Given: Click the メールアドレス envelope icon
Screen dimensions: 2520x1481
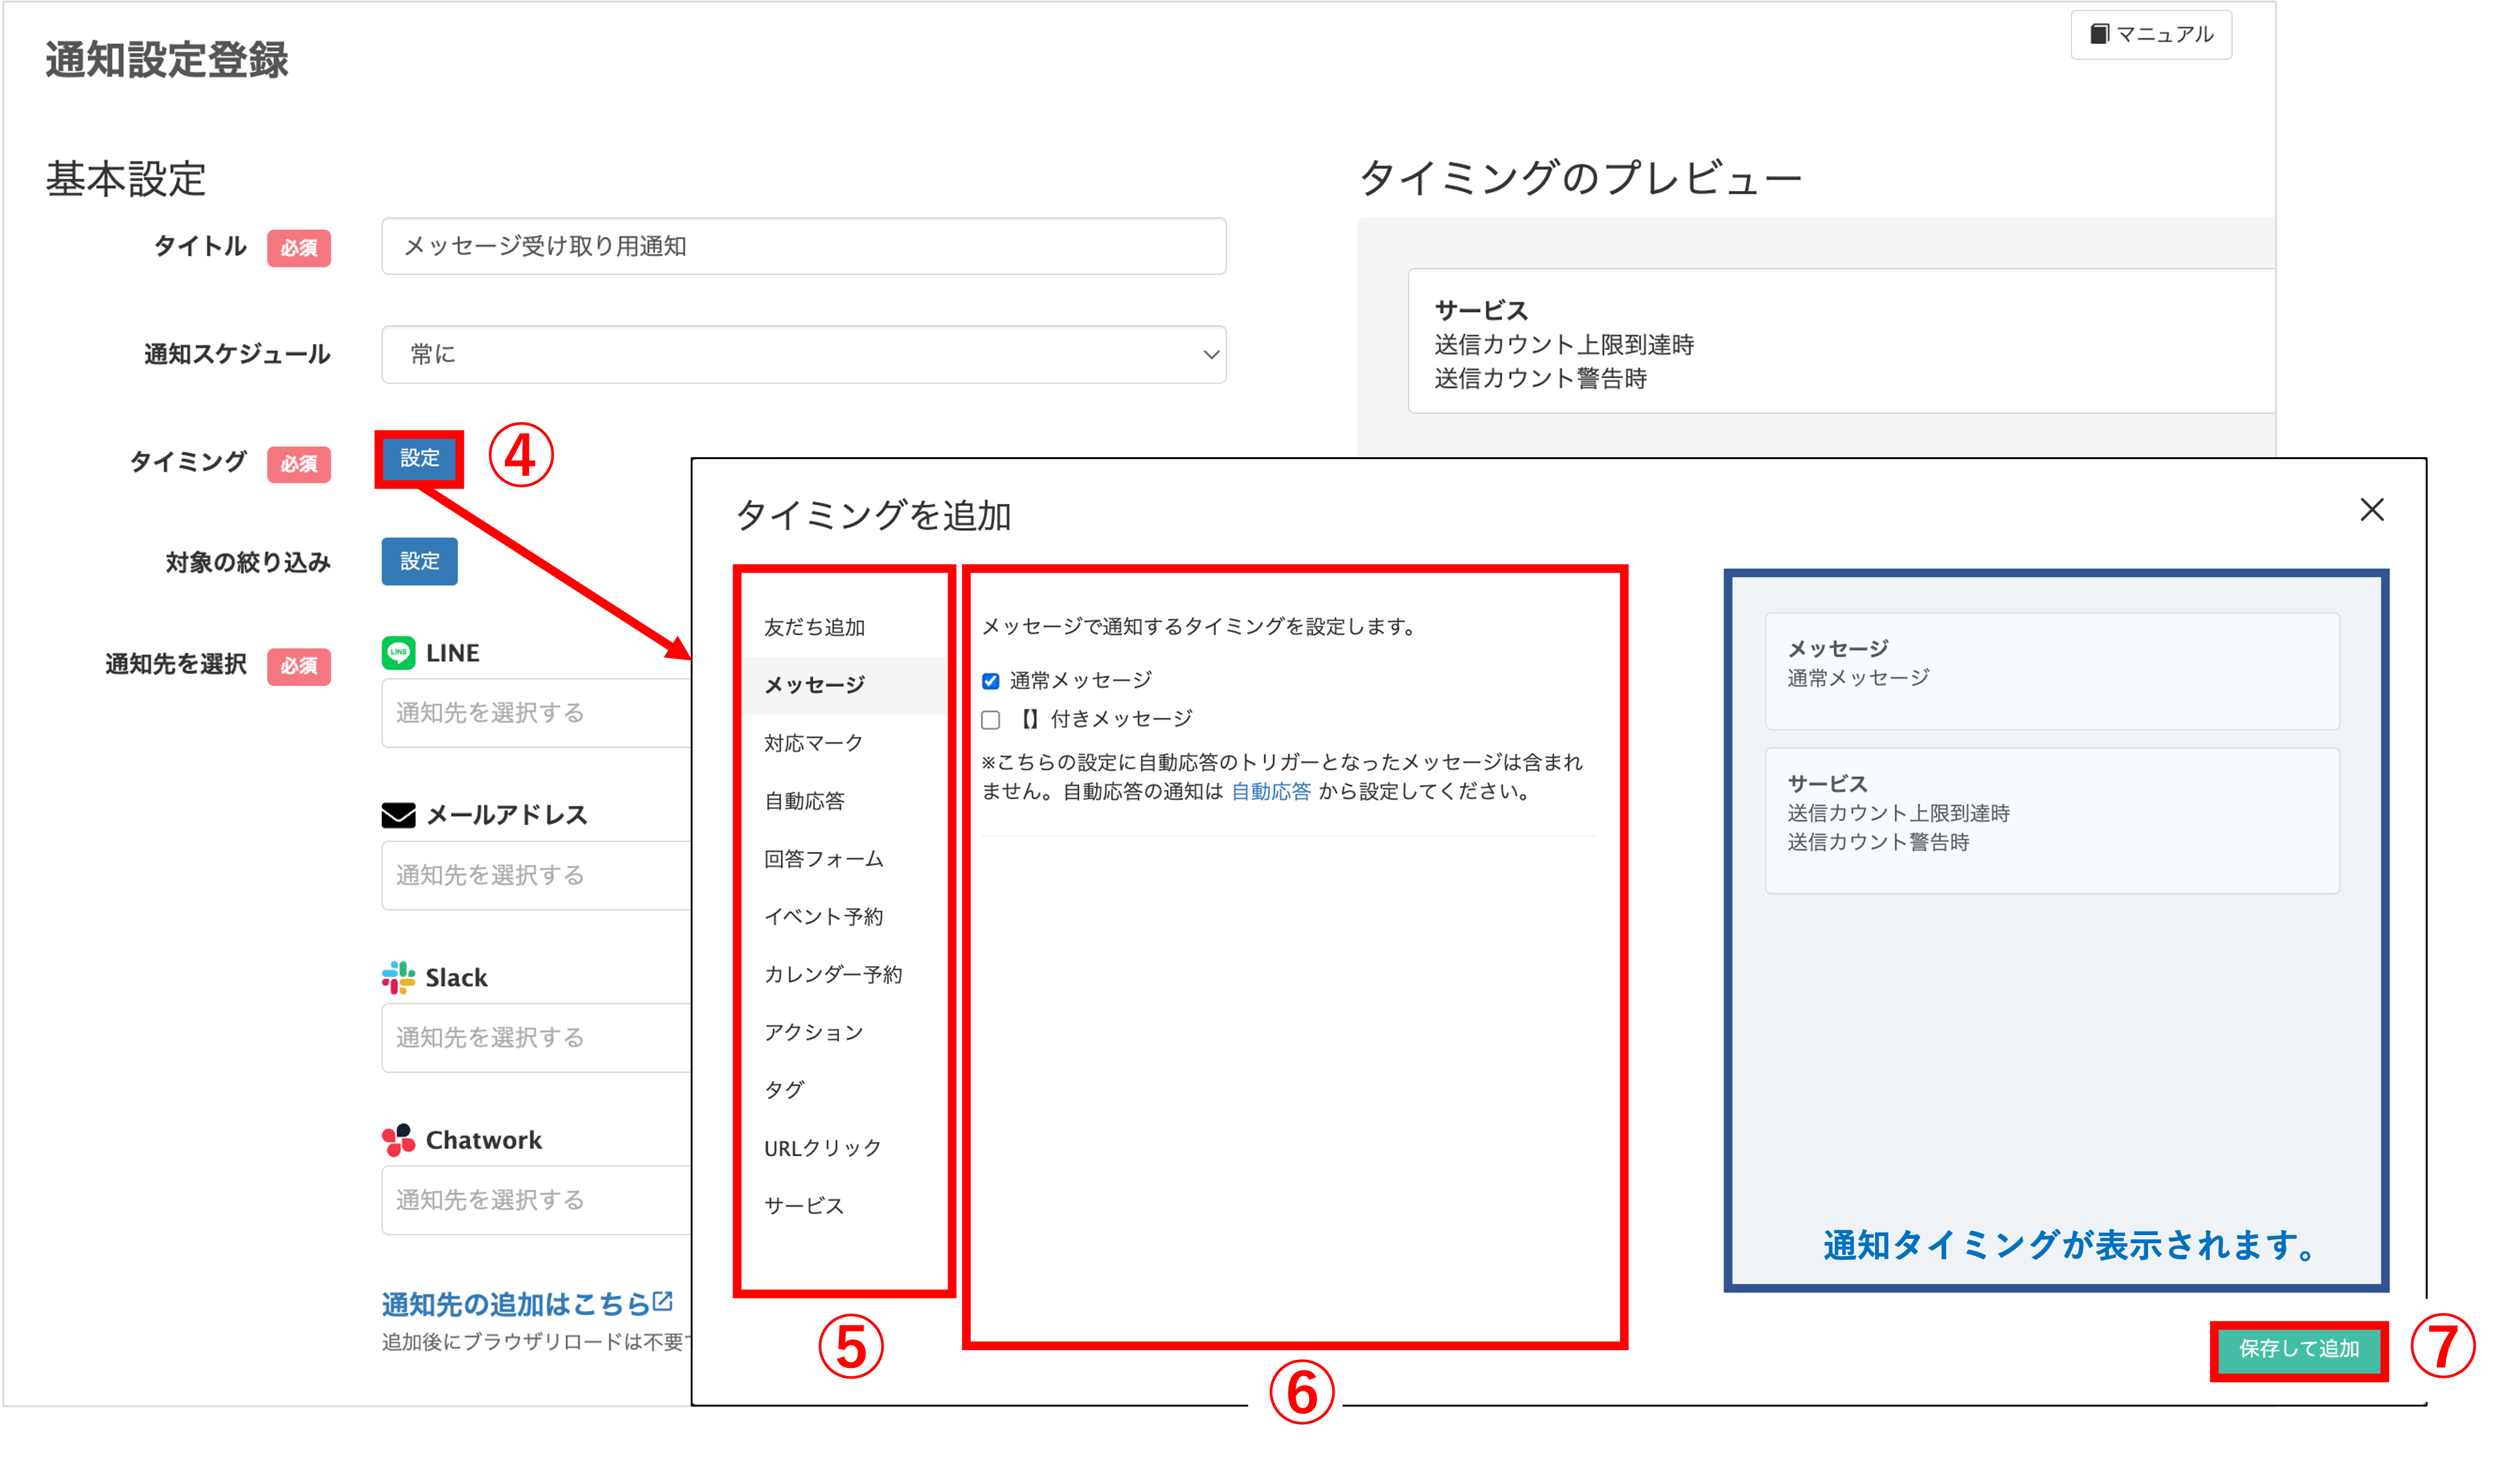Looking at the screenshot, I should (x=398, y=815).
